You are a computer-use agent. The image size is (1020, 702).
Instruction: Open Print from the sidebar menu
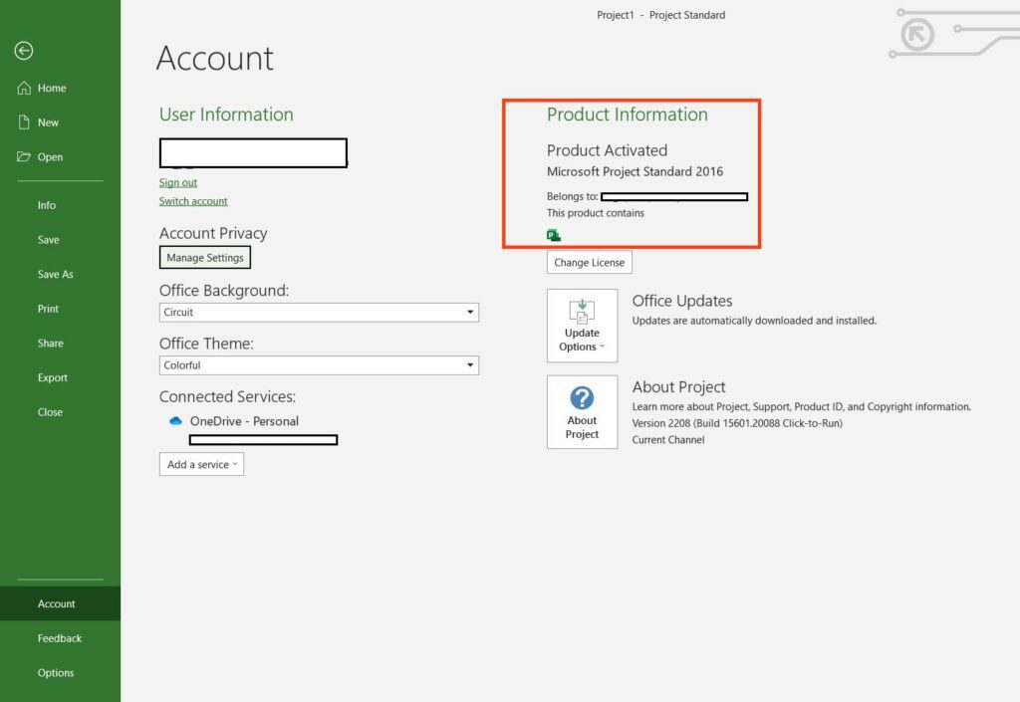48,309
